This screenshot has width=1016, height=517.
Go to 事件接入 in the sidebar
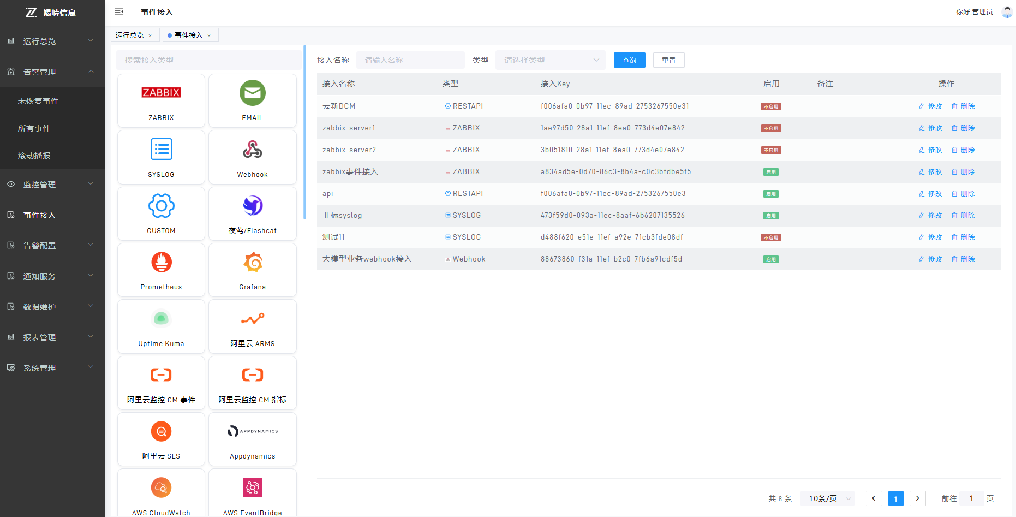point(52,215)
